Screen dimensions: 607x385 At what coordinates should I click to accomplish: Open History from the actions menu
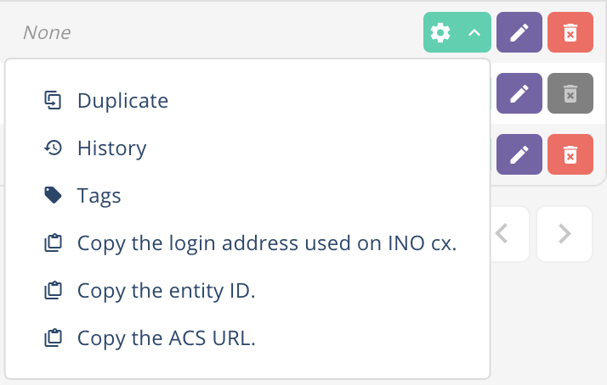click(x=111, y=148)
